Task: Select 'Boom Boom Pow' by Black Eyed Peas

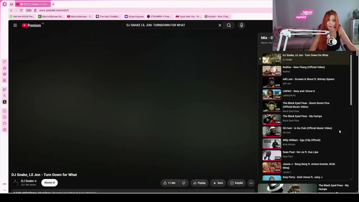Action: pyautogui.click(x=304, y=107)
